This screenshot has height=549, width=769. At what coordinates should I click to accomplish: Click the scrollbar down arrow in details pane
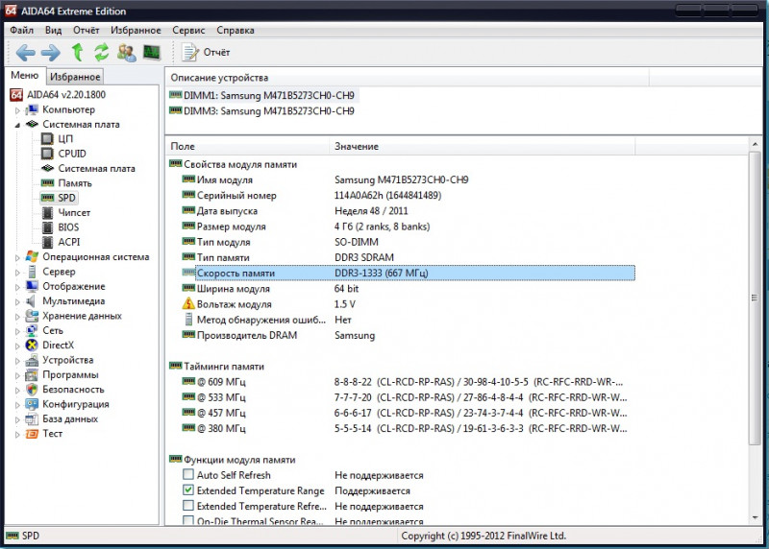(755, 518)
